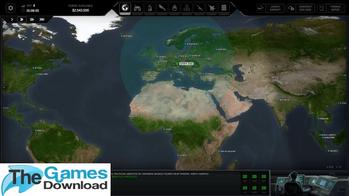Click the commander at console thumbnail
This screenshot has width=349, height=196.
(310, 183)
